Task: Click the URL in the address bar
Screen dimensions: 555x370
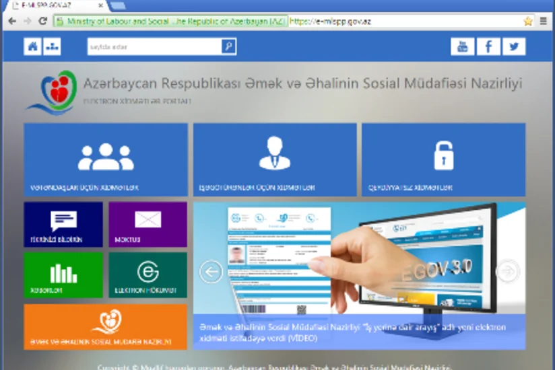Action: 330,22
